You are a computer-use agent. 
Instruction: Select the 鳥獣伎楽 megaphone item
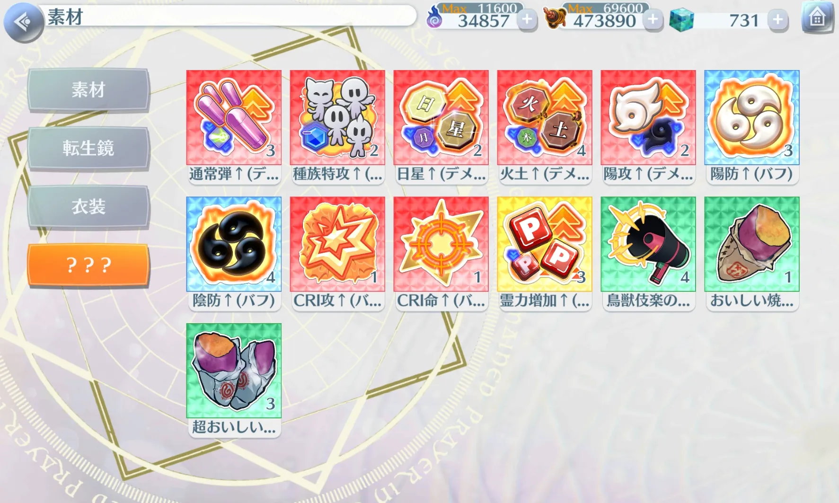(x=648, y=254)
